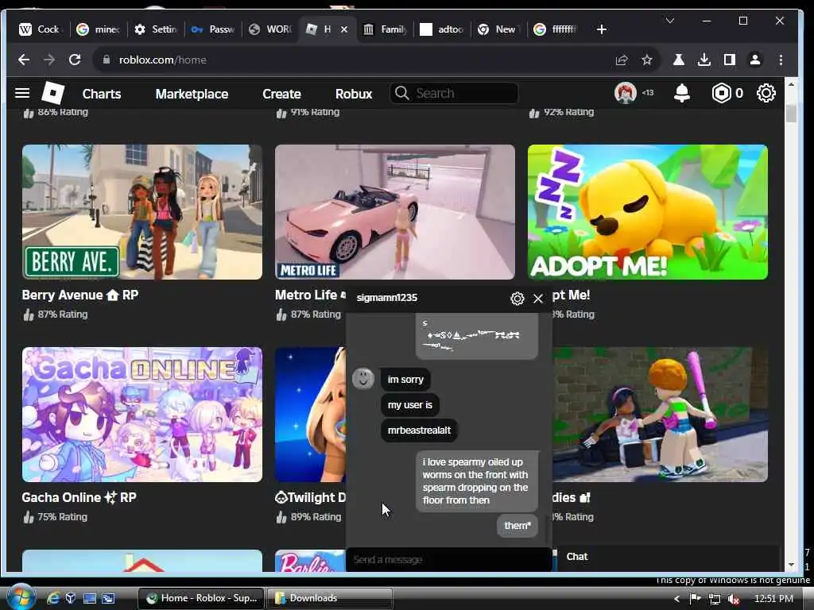Switch to the Cock Wikipedia tab
The width and height of the screenshot is (814, 610).
coord(41,29)
